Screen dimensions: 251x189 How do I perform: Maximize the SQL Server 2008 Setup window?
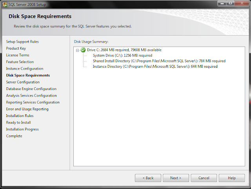click(x=230, y=4)
